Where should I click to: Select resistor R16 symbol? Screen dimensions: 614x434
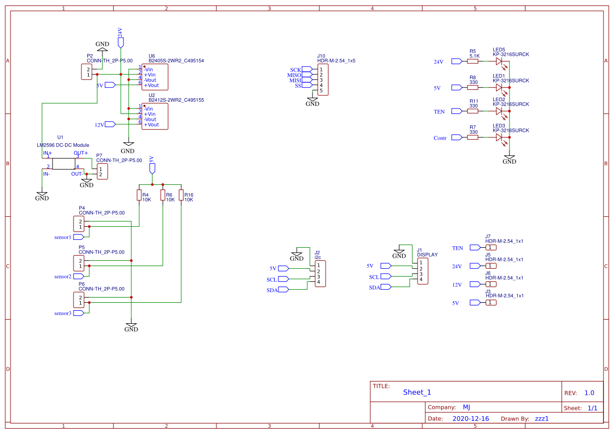[181, 195]
